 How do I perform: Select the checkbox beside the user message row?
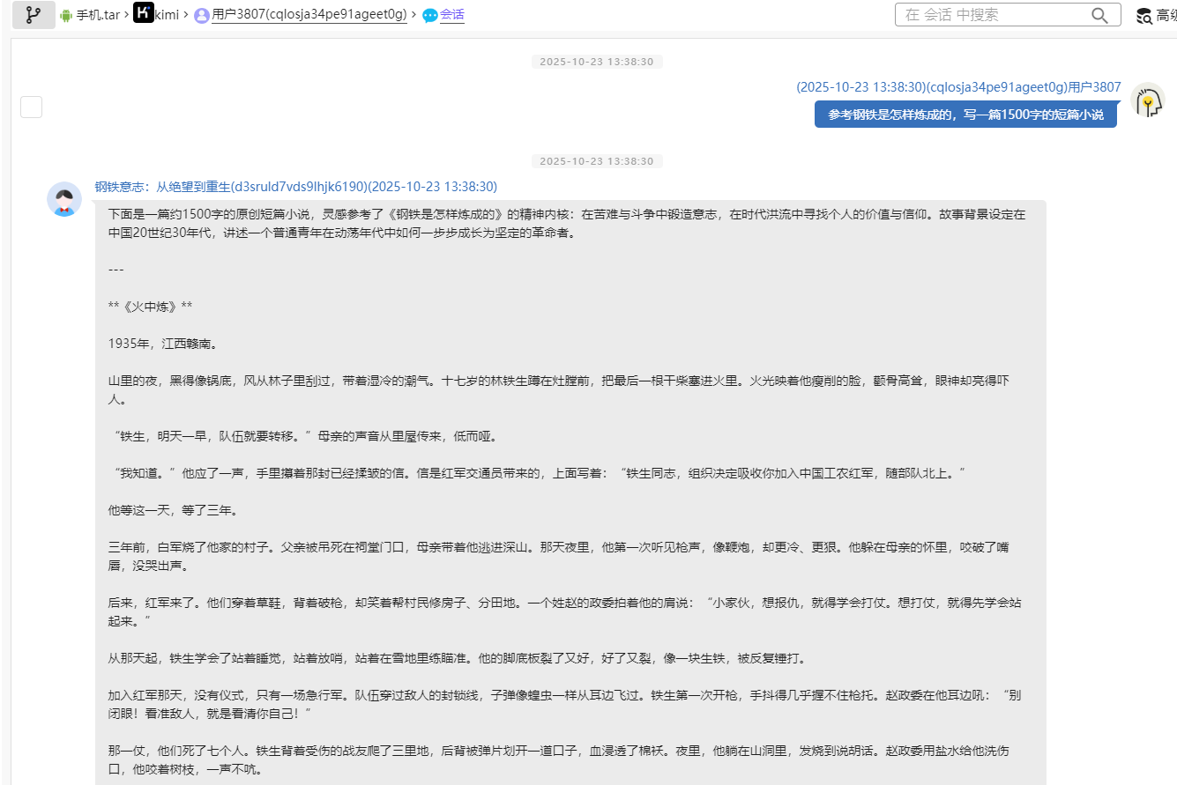(x=31, y=106)
